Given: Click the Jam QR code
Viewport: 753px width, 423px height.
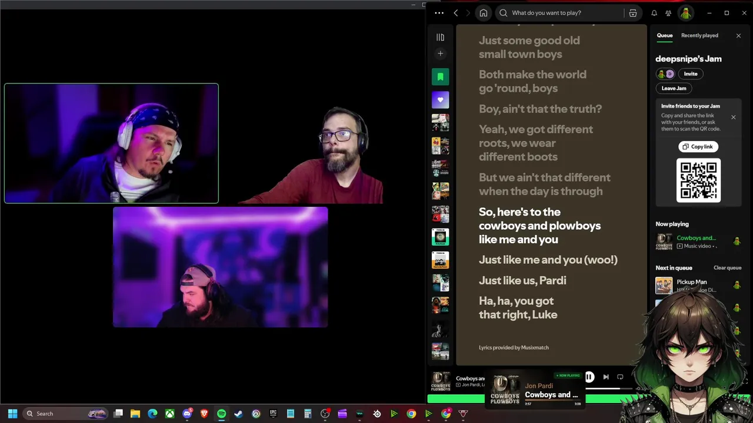Looking at the screenshot, I should point(698,180).
